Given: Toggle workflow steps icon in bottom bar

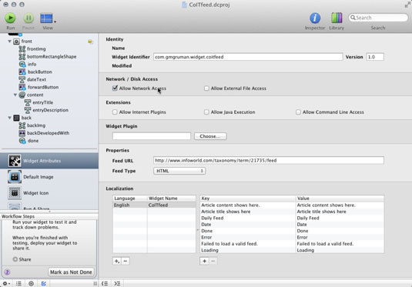Looking at the screenshot, I should 44,284.
